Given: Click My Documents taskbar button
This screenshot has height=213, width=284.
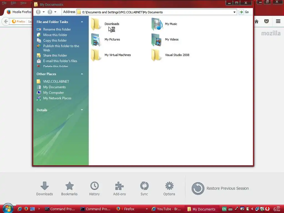Looking at the screenshot, I should tap(202, 209).
